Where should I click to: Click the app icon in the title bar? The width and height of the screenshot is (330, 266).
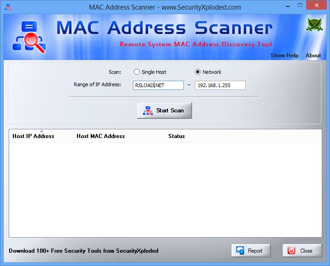8,7
